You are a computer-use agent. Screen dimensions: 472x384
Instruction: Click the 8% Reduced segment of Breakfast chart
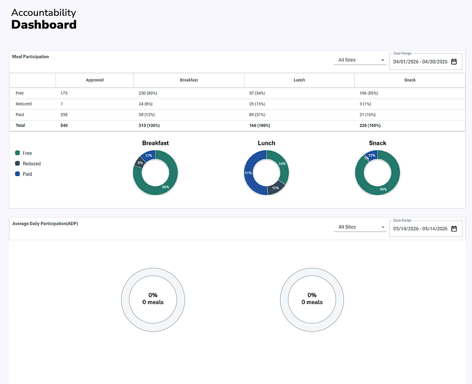tap(140, 163)
